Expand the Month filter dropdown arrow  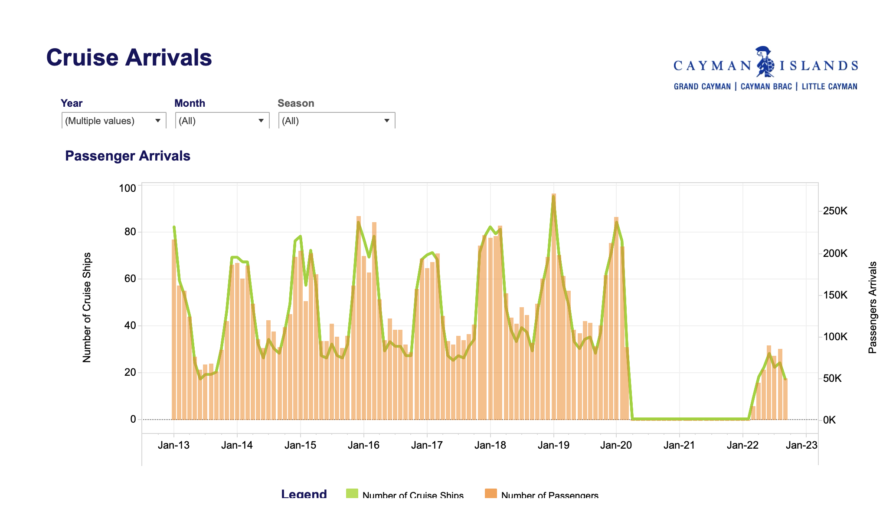[261, 121]
